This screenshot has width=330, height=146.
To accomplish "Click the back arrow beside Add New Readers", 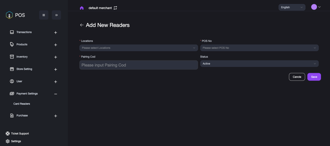I will coord(82,25).
